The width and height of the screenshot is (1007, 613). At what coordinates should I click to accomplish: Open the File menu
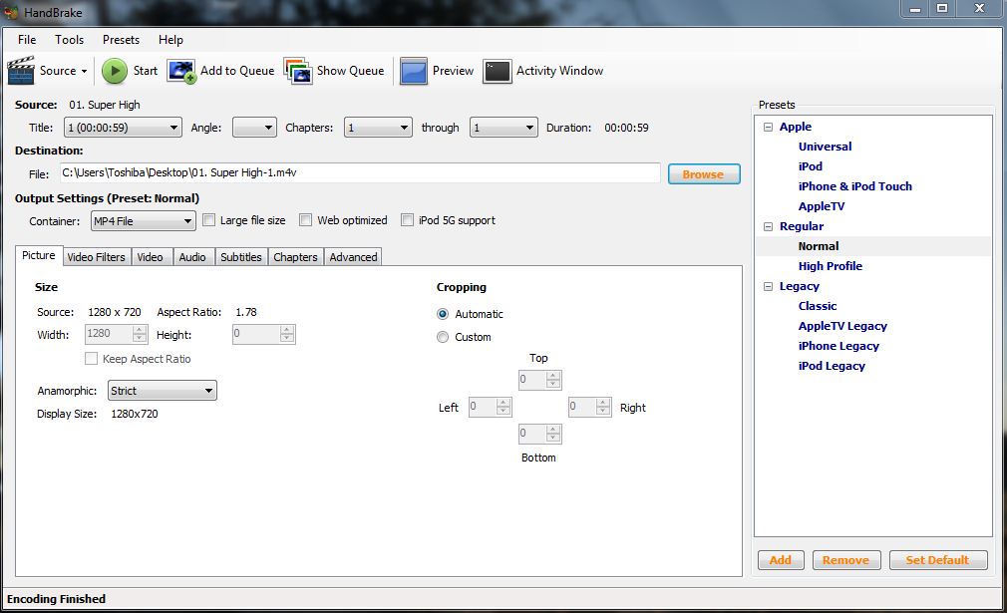coord(27,40)
